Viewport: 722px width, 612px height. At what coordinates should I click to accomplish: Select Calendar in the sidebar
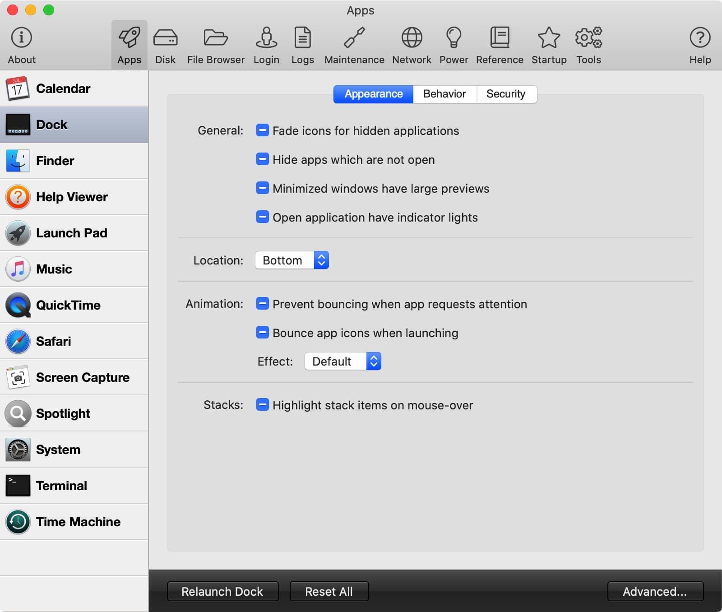74,88
